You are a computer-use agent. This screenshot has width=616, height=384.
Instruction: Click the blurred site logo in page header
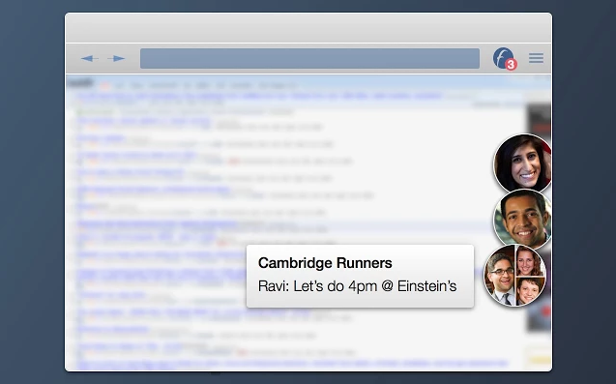[x=80, y=83]
